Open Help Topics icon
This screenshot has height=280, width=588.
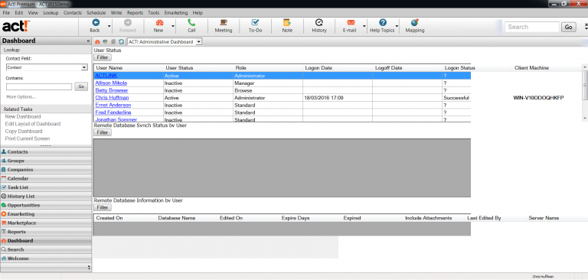[383, 23]
